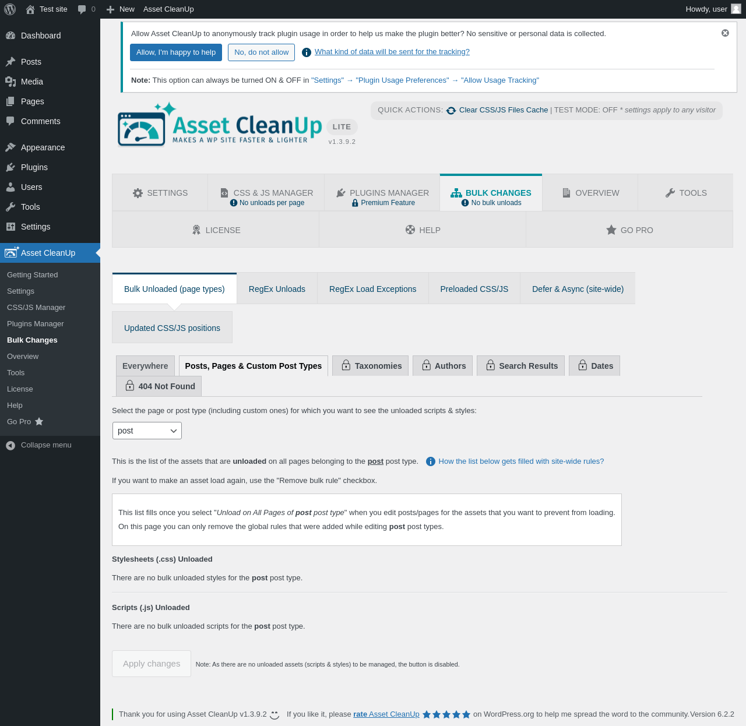Open the Test site home icon

(30, 9)
